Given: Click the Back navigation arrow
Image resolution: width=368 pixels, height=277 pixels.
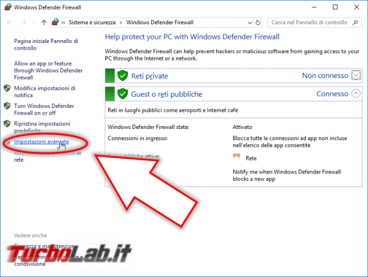Looking at the screenshot, I should (10, 23).
